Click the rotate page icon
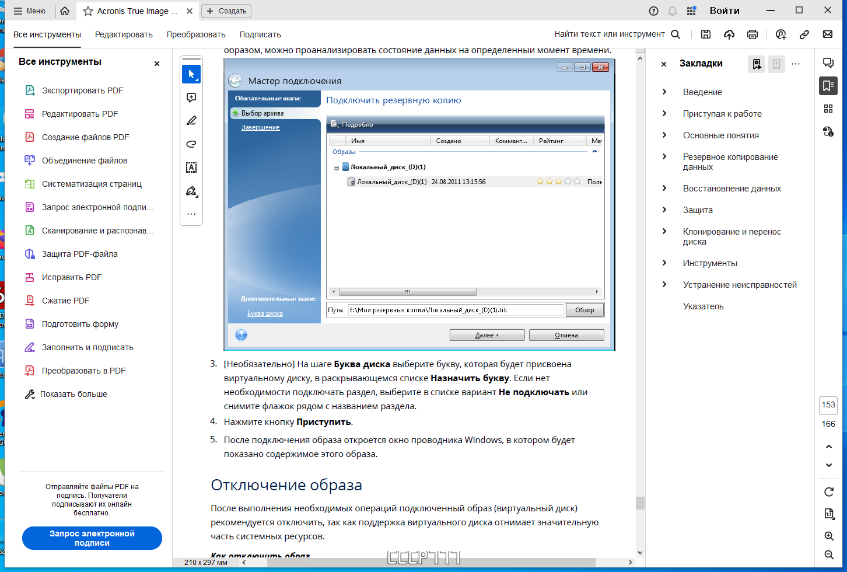The height and width of the screenshot is (572, 847). pos(829,492)
